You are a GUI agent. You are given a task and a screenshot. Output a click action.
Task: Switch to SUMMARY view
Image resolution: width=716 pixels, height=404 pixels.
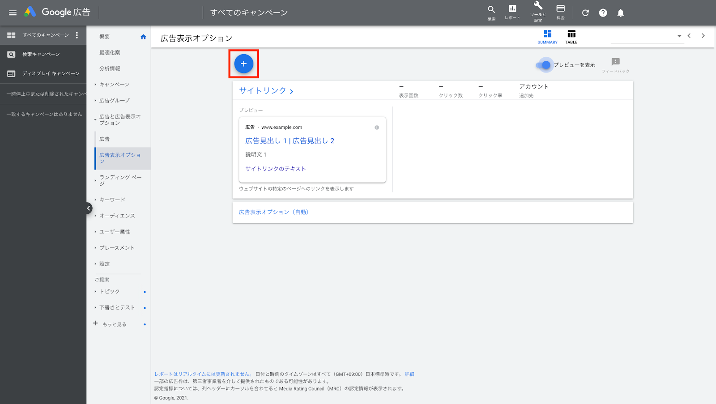coord(547,37)
